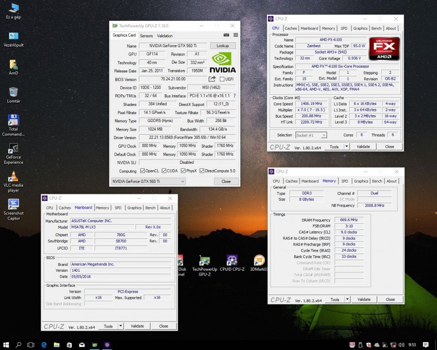This screenshot has height=350, width=437.
Task: Open Windows Start button
Action: pyautogui.click(x=6, y=345)
